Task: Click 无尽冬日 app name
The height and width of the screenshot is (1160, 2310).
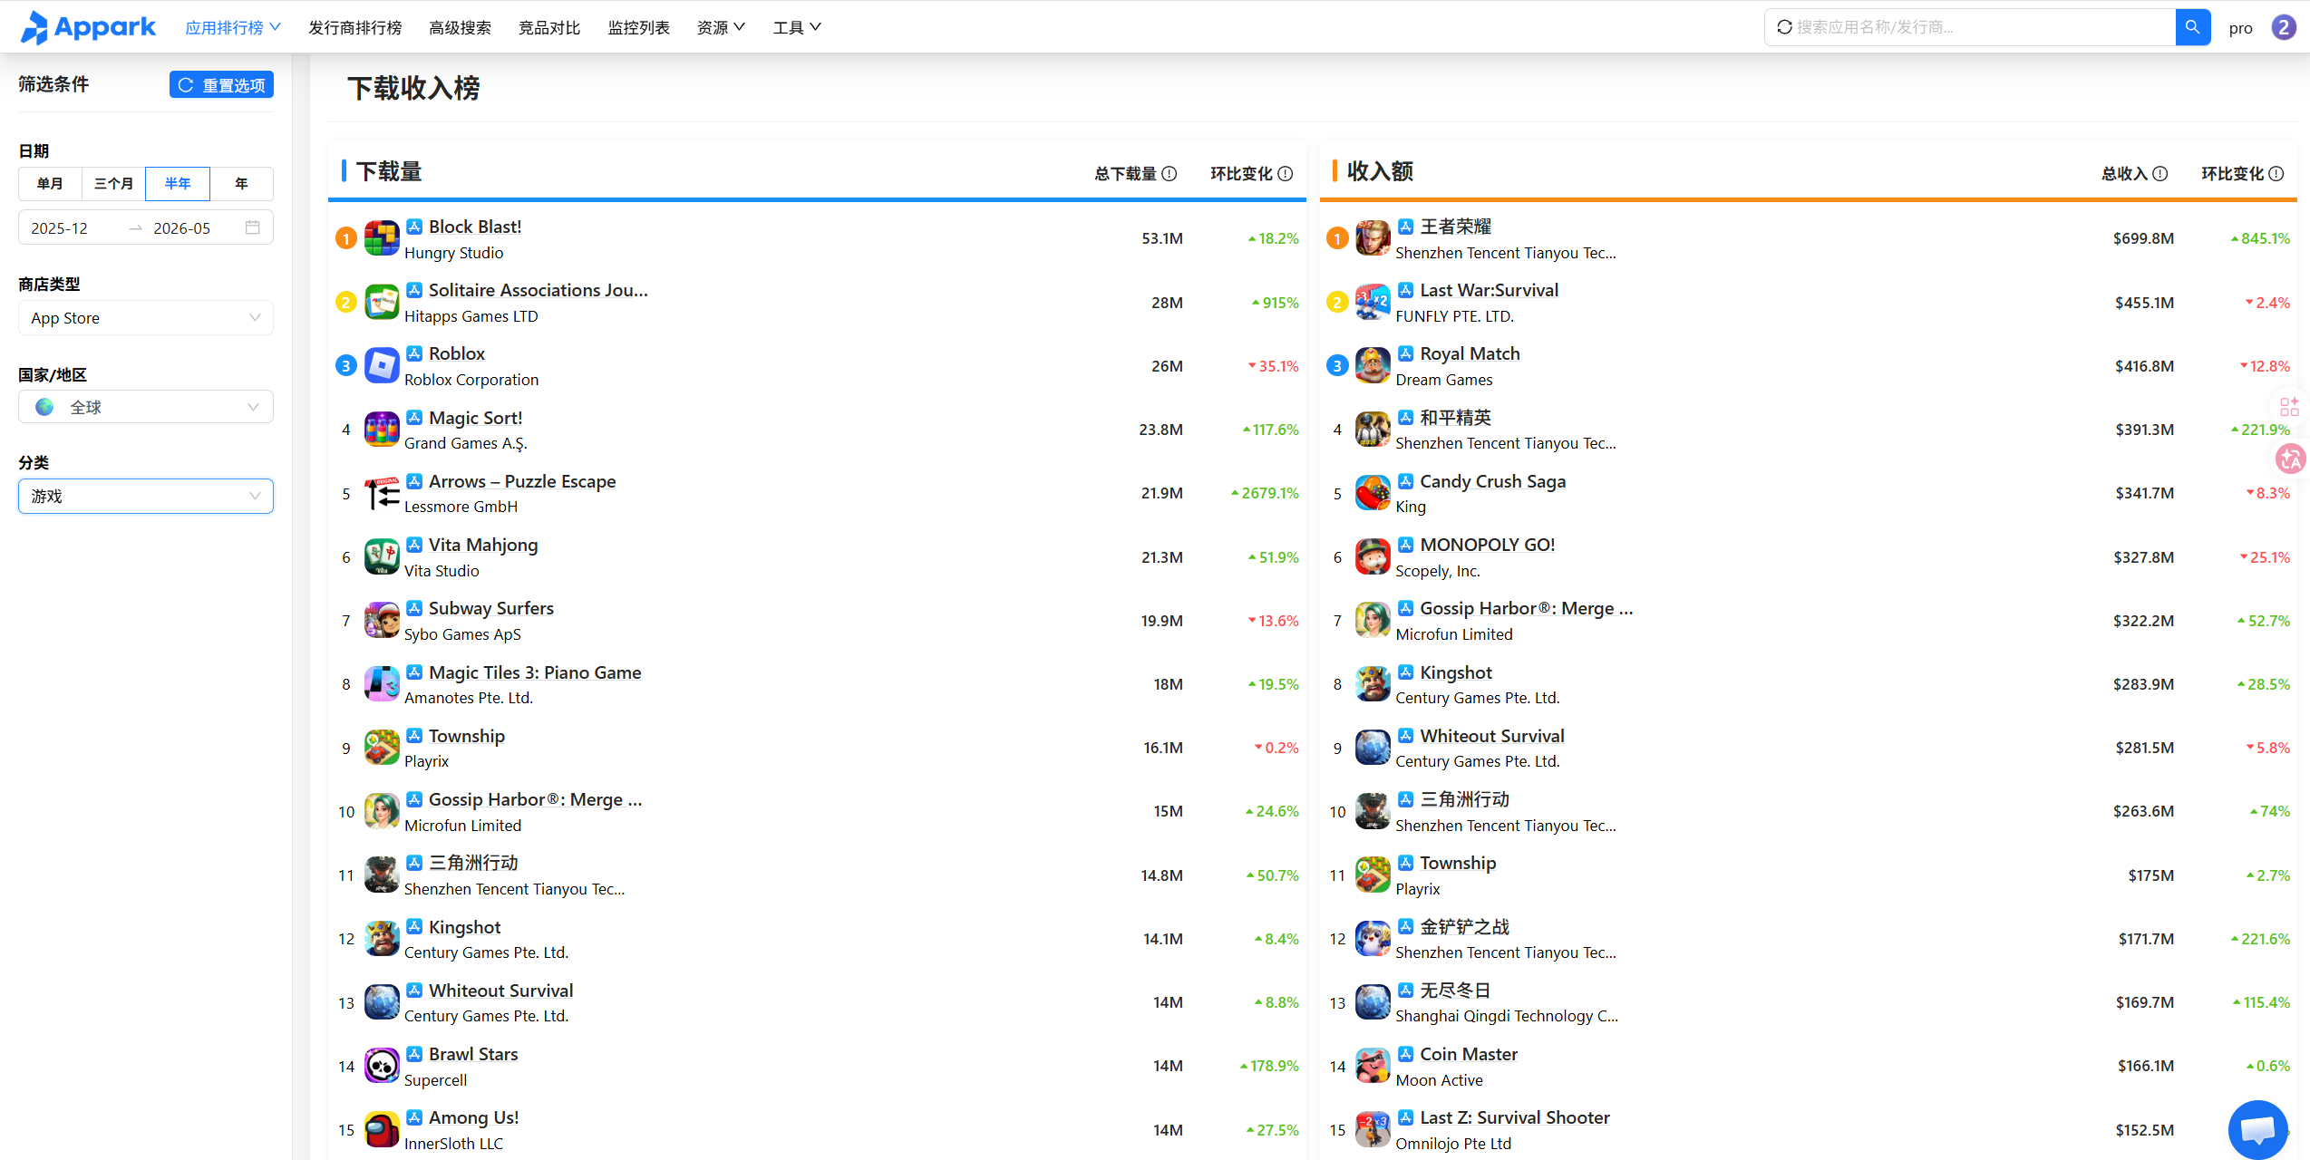Action: click(x=1456, y=991)
